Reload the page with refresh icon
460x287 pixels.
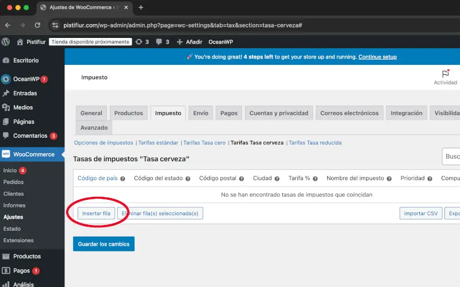click(x=37, y=25)
